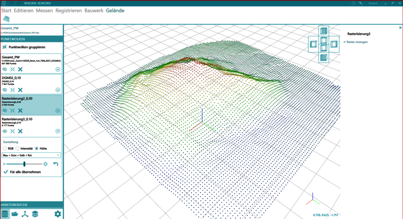Open the Registrieren ribbon tab

point(69,11)
